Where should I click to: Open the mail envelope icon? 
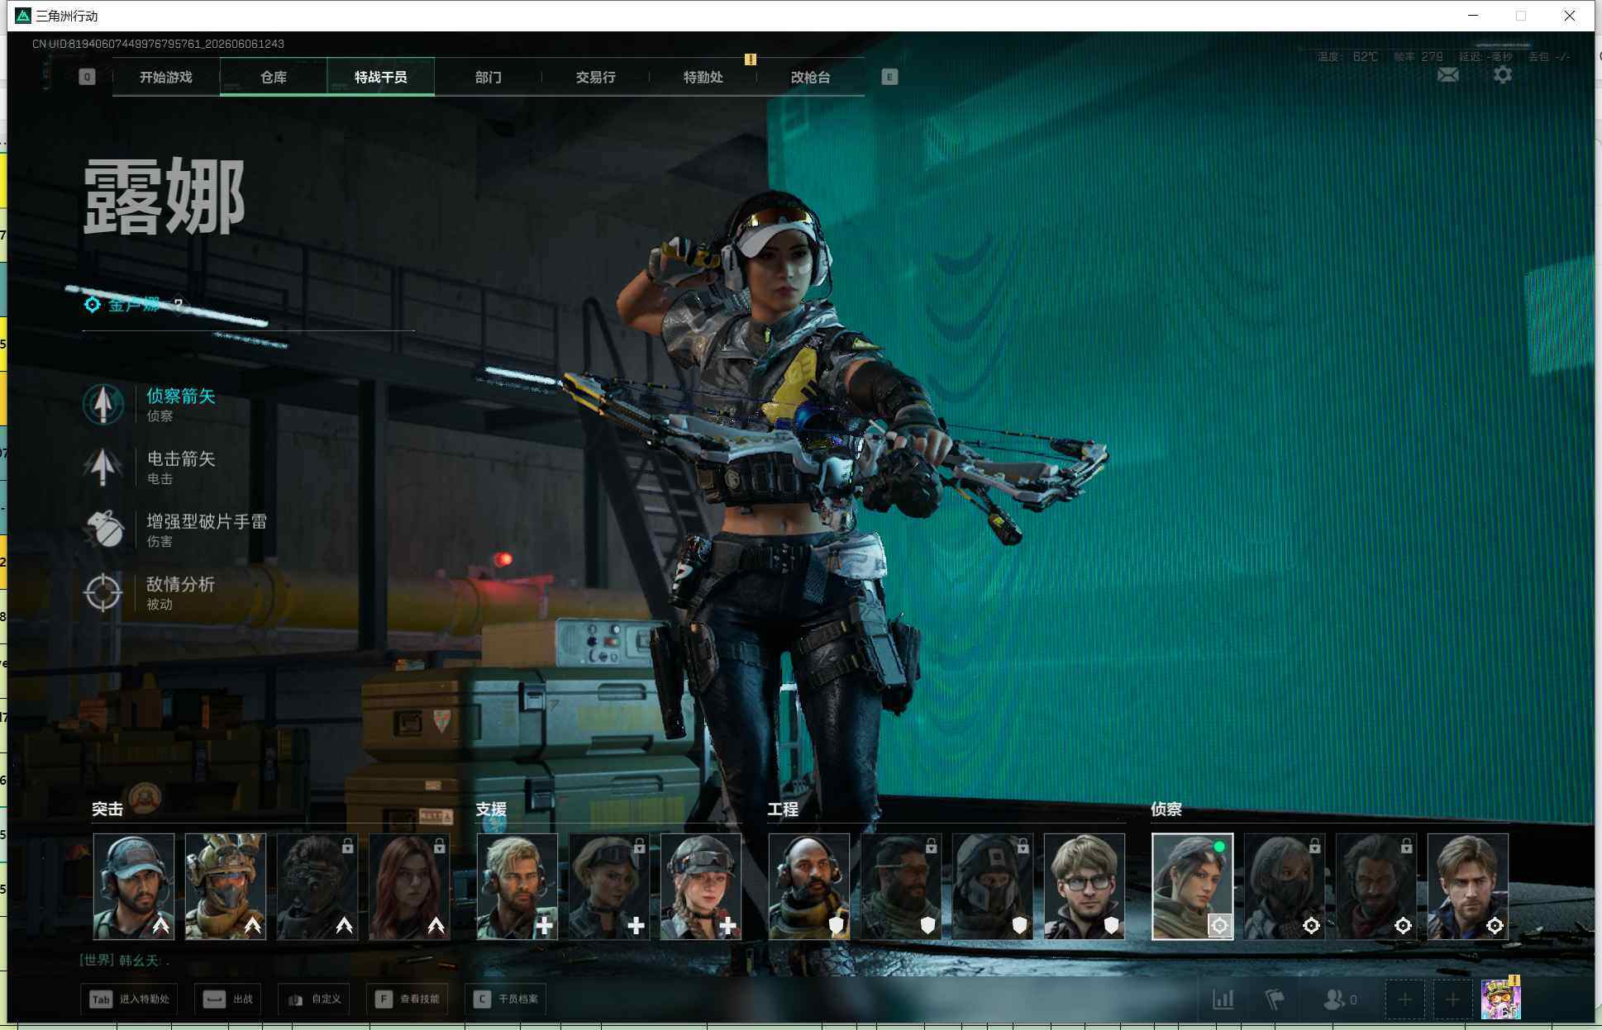1448,75
